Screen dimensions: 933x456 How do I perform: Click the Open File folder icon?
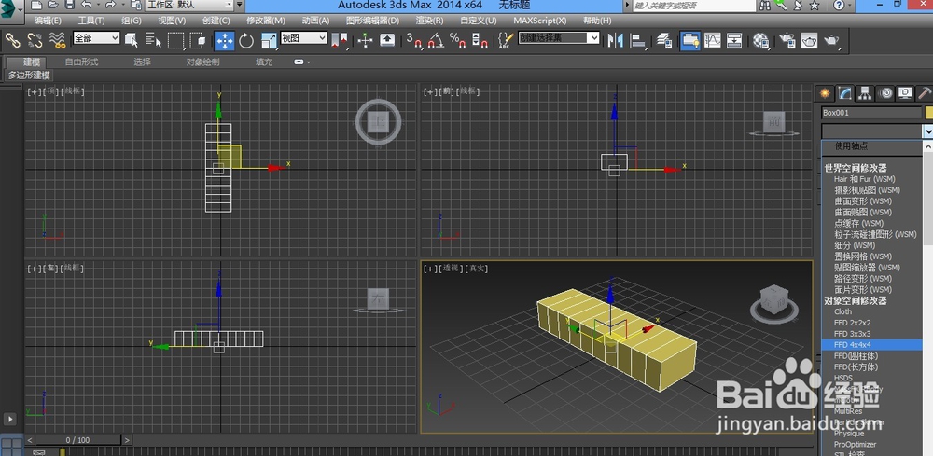pyautogui.click(x=53, y=6)
